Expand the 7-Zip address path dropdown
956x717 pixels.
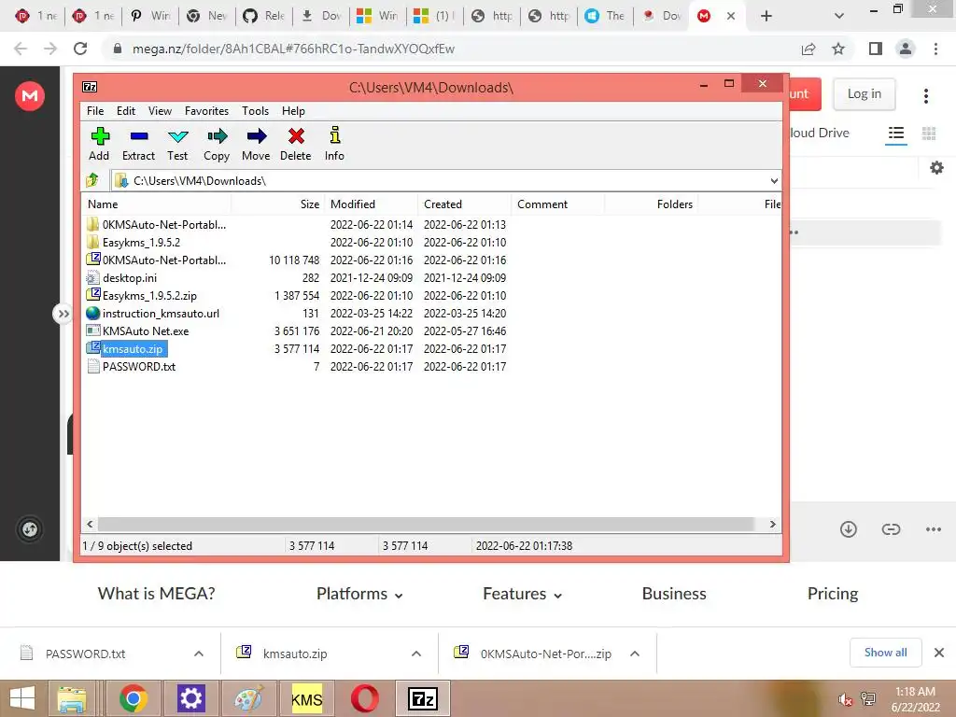pos(774,180)
